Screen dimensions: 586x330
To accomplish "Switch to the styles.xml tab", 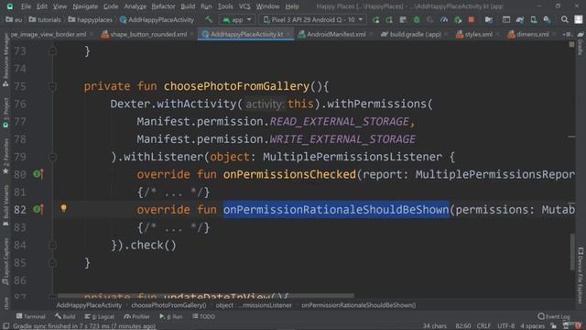I will [478, 34].
